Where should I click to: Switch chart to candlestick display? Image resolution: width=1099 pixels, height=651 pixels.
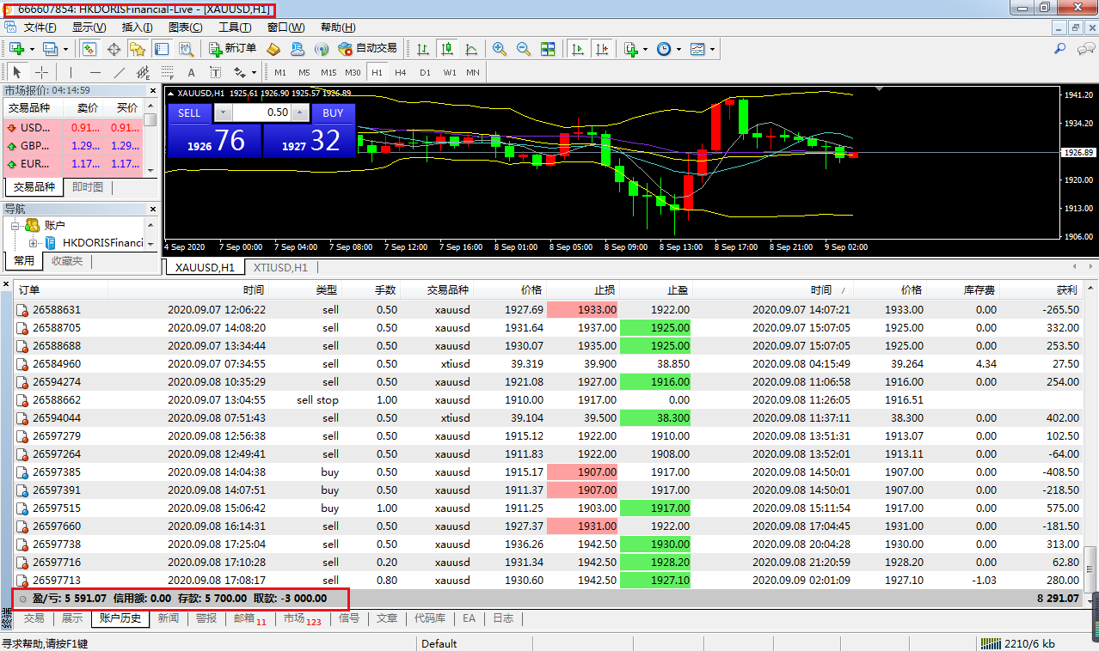(x=446, y=49)
